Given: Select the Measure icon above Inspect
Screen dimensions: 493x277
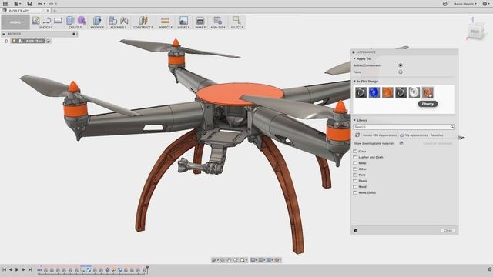Looking at the screenshot, I should pos(165,21).
